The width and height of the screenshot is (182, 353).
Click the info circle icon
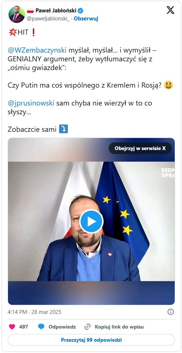[171, 312]
